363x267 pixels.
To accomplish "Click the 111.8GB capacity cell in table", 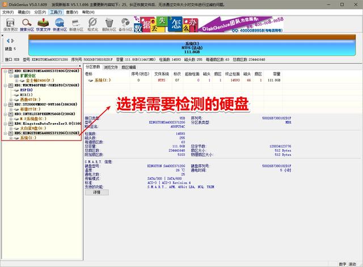I will click(x=274, y=80).
